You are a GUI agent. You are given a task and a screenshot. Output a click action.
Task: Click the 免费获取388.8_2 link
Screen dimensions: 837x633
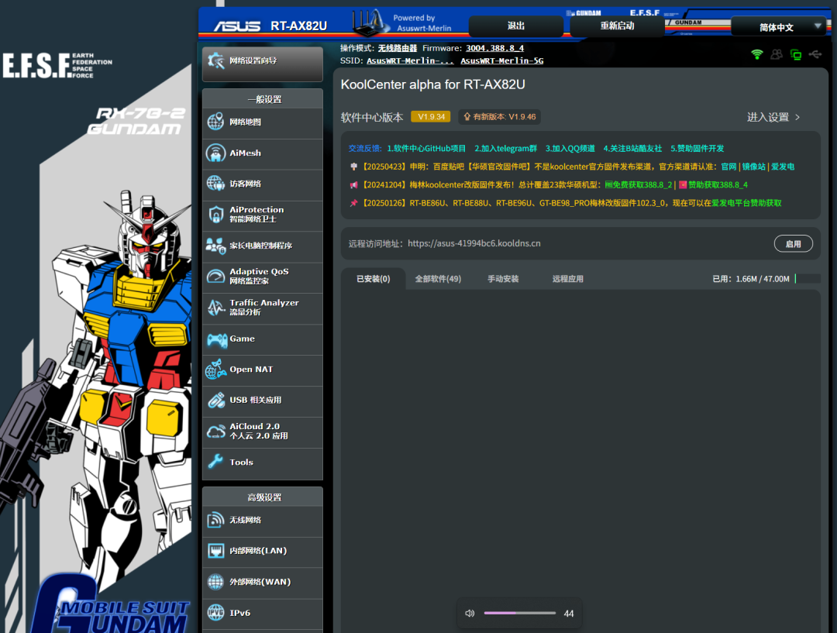tap(639, 184)
